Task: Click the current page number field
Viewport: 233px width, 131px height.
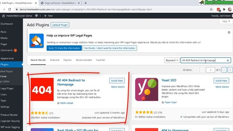Action: click(x=210, y=70)
